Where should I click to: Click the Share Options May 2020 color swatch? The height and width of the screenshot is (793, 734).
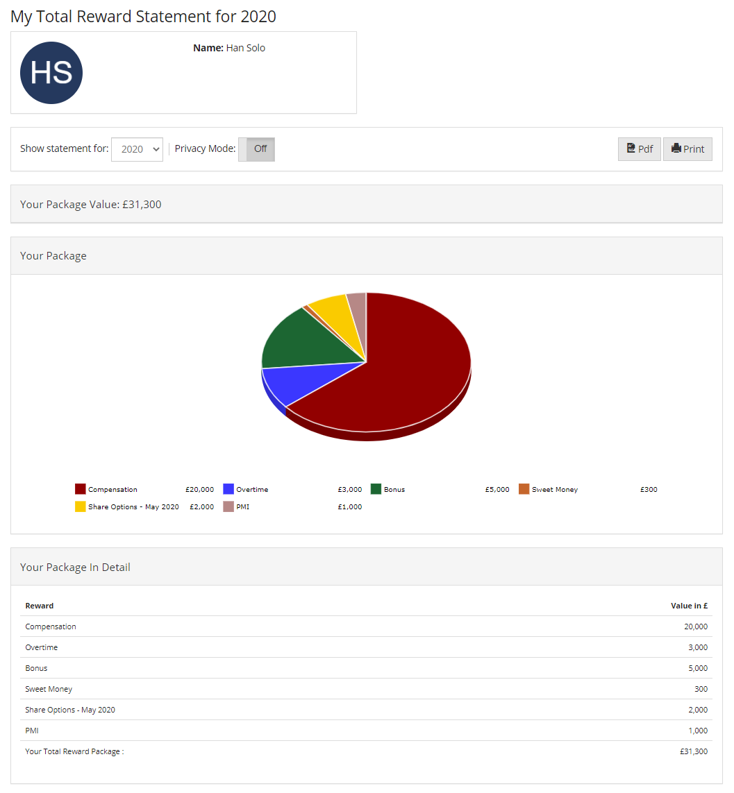point(80,506)
